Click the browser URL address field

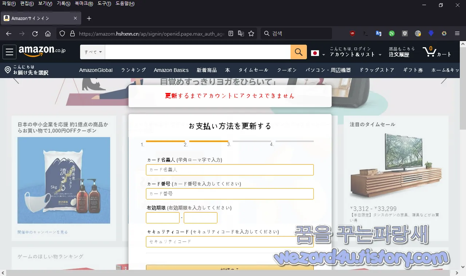point(151,33)
